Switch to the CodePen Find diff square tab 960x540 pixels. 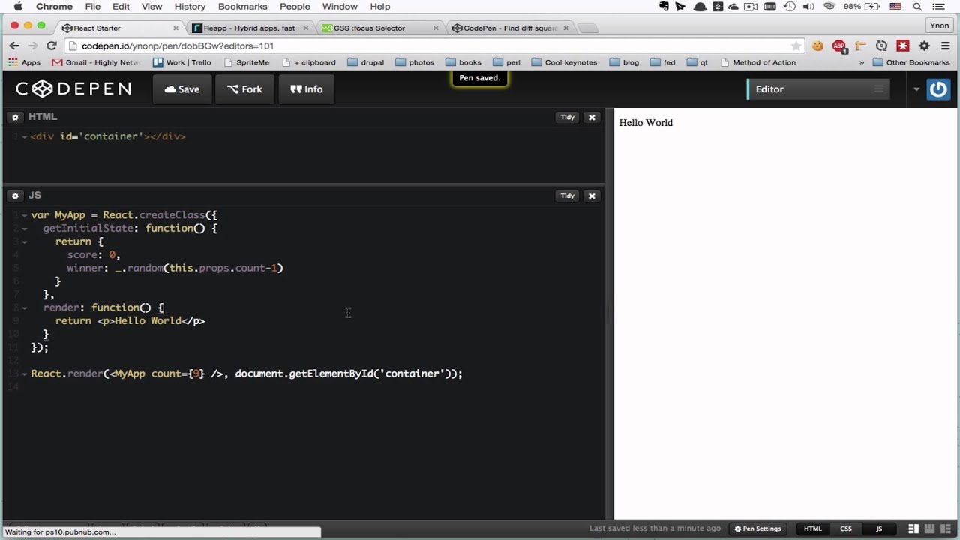coord(509,28)
